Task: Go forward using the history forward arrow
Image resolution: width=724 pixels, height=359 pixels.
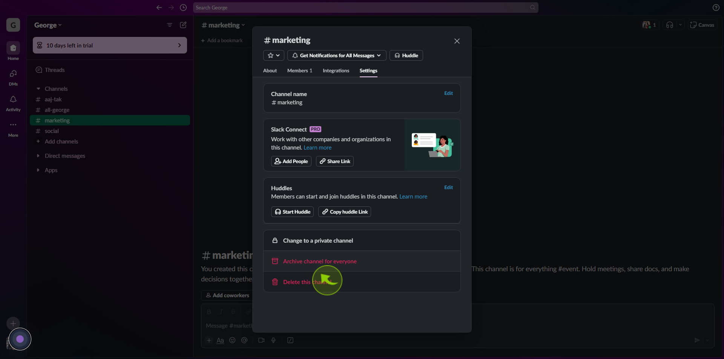Action: 171,8
